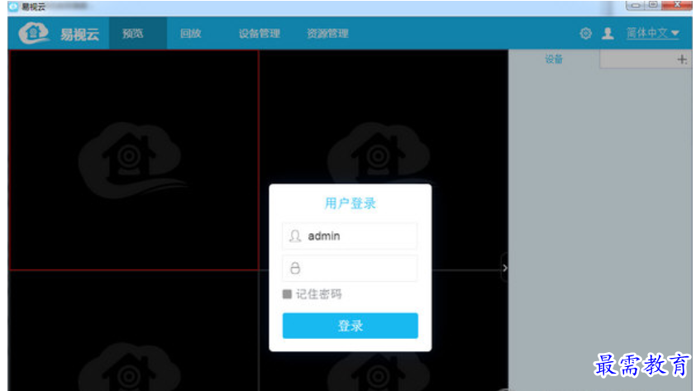The image size is (696, 391).
Task: Open the 回放 tab
Action: point(191,33)
